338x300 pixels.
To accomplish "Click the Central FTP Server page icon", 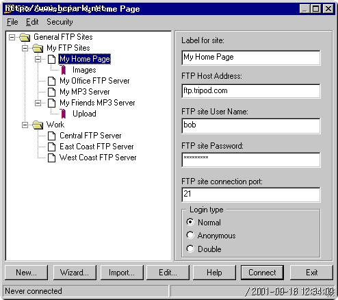I will [51, 136].
